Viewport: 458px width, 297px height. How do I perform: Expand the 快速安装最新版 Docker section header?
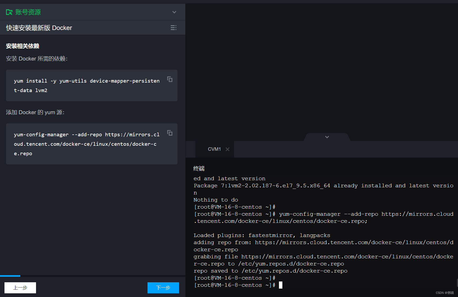click(39, 28)
